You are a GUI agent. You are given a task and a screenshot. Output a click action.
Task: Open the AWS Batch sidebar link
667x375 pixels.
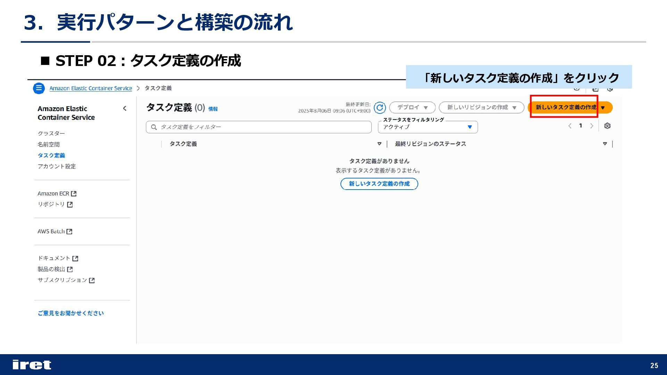click(x=51, y=232)
